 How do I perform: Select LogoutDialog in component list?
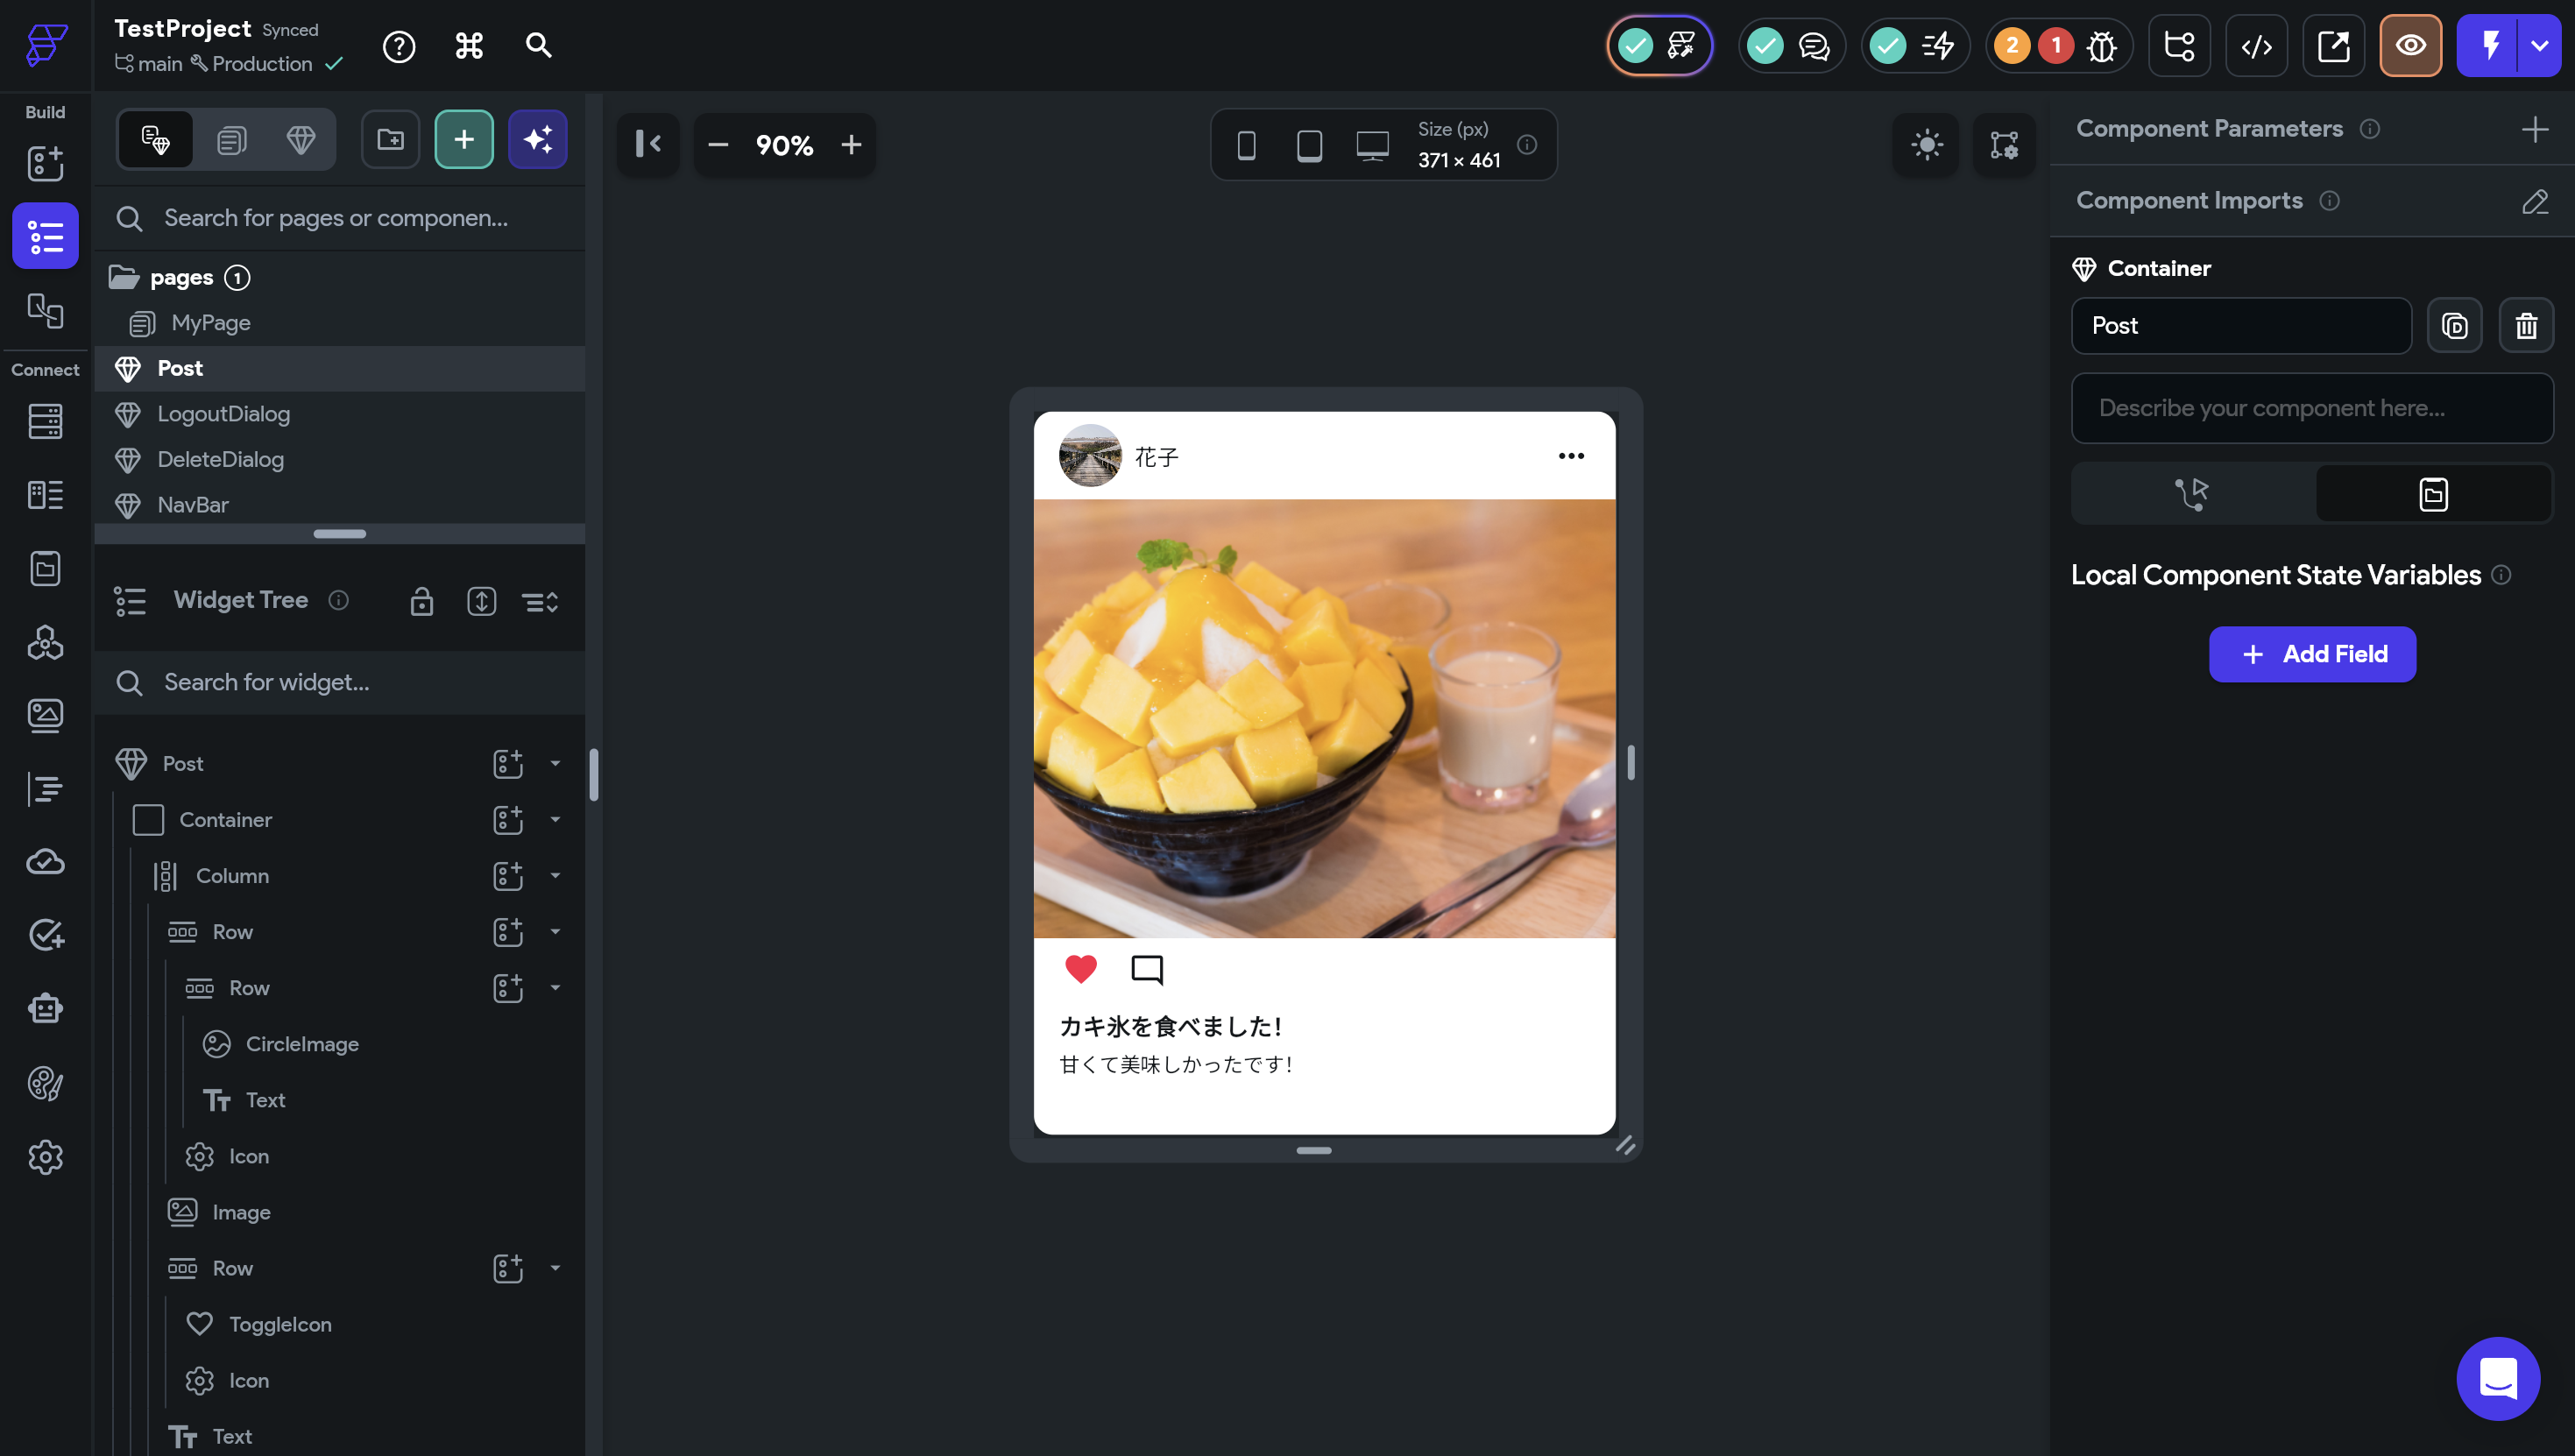(223, 414)
